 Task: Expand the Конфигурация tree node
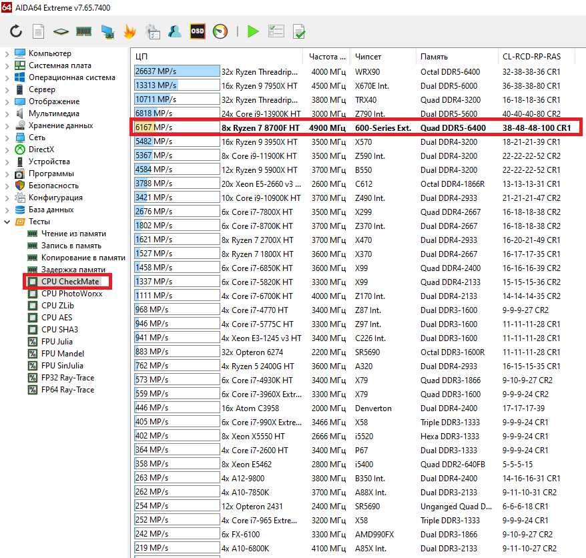click(x=7, y=198)
